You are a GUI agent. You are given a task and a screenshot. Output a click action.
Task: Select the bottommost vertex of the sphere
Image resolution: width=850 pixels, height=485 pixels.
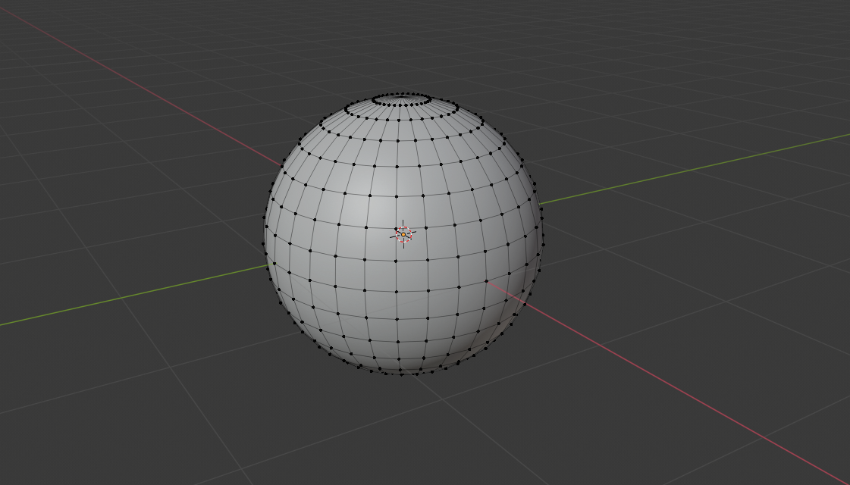tap(400, 377)
